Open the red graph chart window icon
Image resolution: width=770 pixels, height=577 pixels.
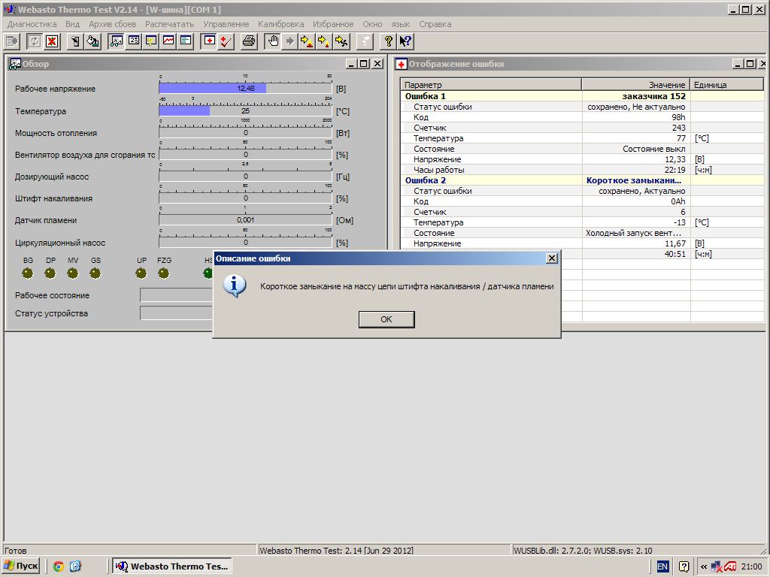[x=168, y=41]
